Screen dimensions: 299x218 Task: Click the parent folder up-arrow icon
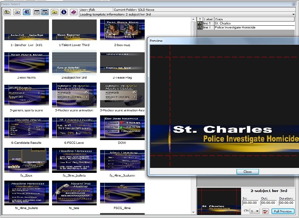pyautogui.click(x=7, y=12)
